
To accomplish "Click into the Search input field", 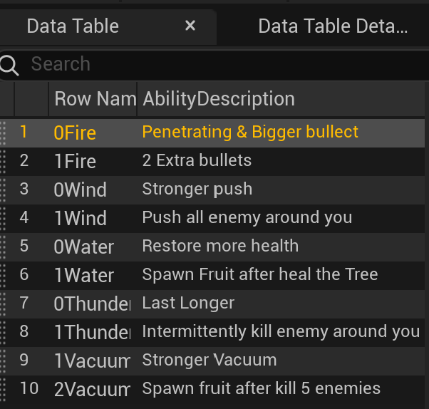I will pos(214,65).
